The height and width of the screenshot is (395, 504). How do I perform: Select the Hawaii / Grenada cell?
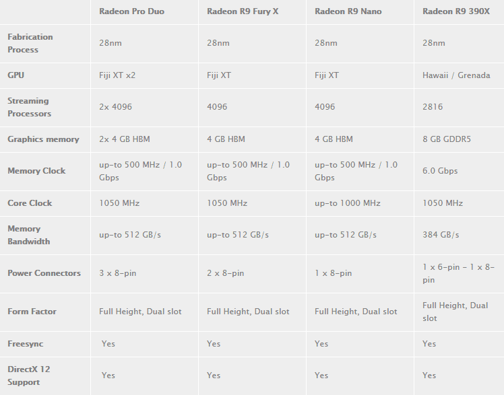click(x=456, y=75)
